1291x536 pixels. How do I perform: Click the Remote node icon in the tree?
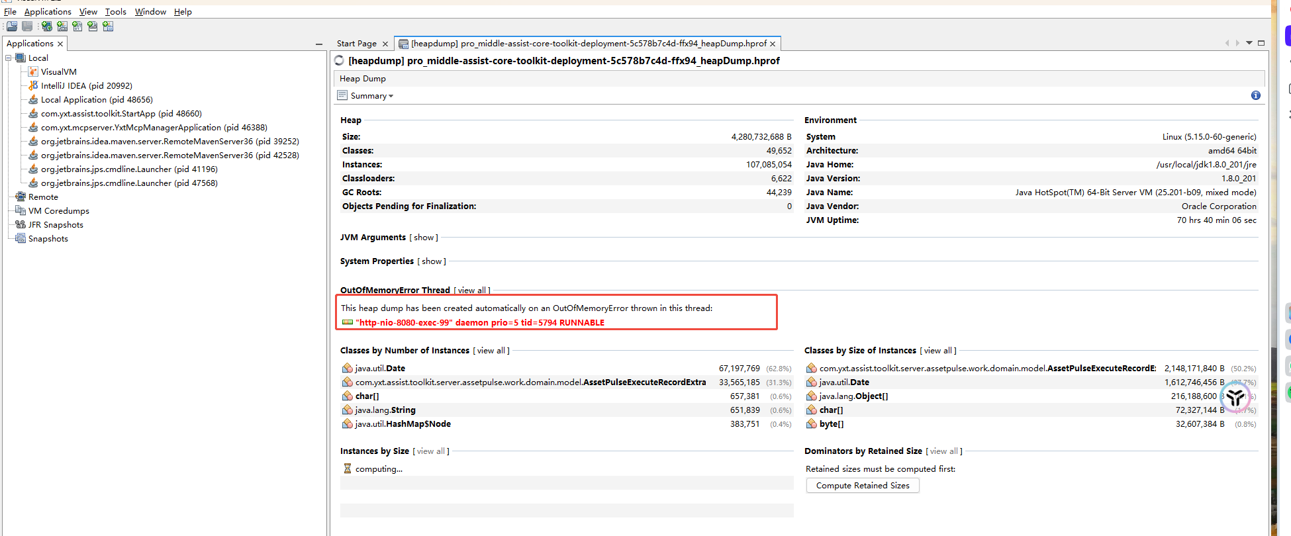pyautogui.click(x=21, y=197)
